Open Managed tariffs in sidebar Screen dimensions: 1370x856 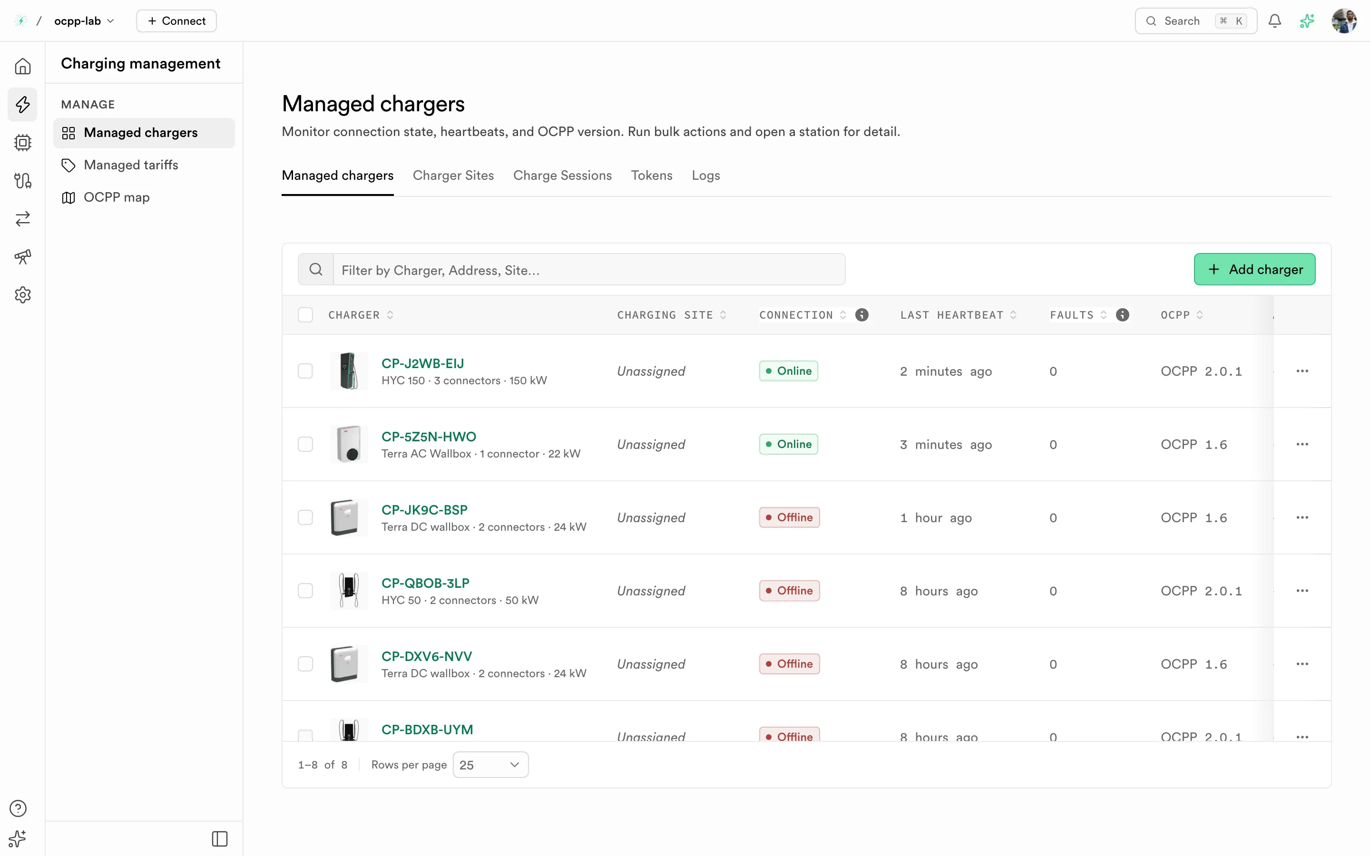pos(144,165)
